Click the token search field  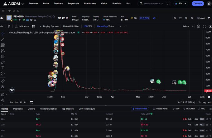click(154, 4)
